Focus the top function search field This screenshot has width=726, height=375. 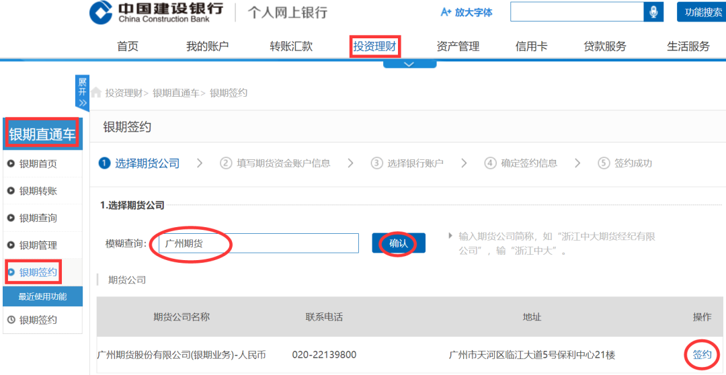point(577,12)
